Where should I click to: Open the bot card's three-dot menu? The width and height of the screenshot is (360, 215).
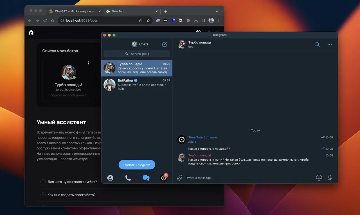point(88,63)
